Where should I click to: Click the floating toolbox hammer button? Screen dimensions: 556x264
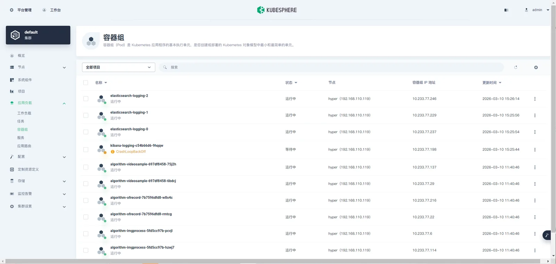(547, 236)
